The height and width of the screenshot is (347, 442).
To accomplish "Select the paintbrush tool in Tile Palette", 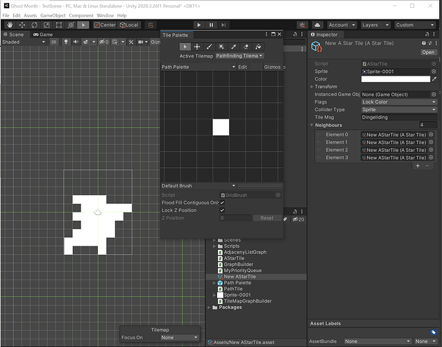I will [209, 46].
